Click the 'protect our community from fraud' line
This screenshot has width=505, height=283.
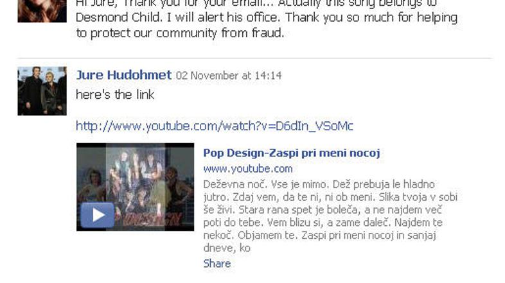180,33
